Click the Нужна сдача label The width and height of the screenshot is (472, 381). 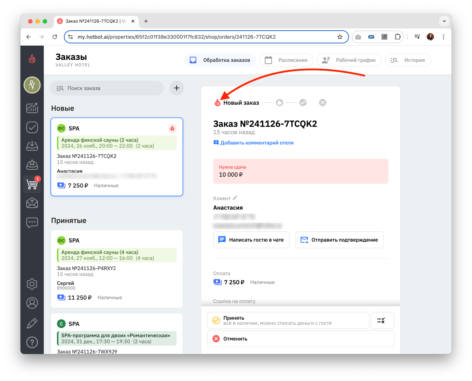[x=233, y=167]
